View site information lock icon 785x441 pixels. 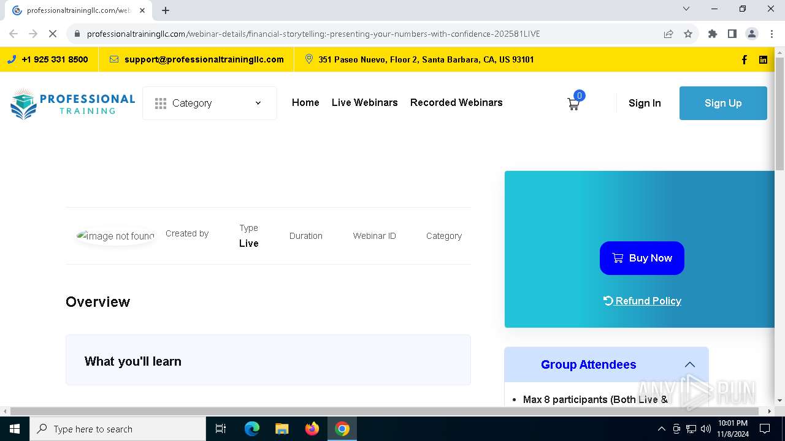(x=77, y=34)
